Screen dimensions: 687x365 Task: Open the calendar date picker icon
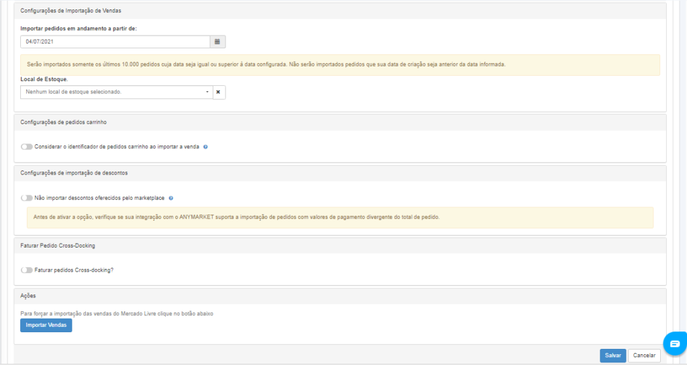coord(217,42)
